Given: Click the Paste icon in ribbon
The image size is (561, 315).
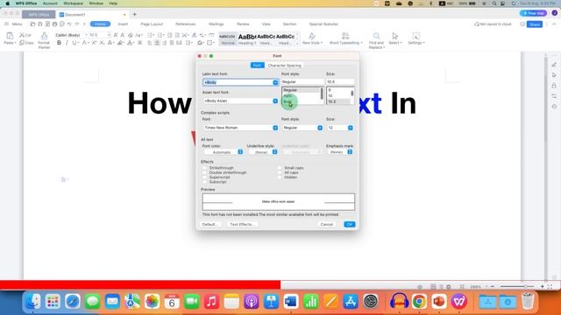Looking at the screenshot, I should coord(10,36).
